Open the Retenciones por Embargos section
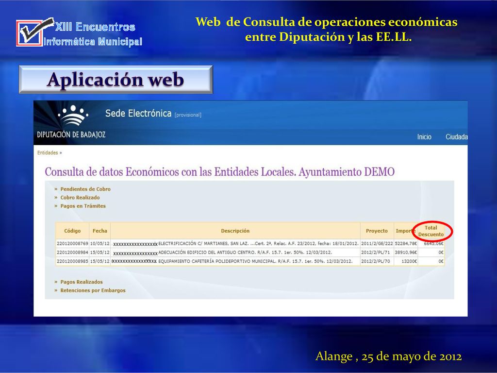This screenshot has height=373, width=497. coord(93,290)
